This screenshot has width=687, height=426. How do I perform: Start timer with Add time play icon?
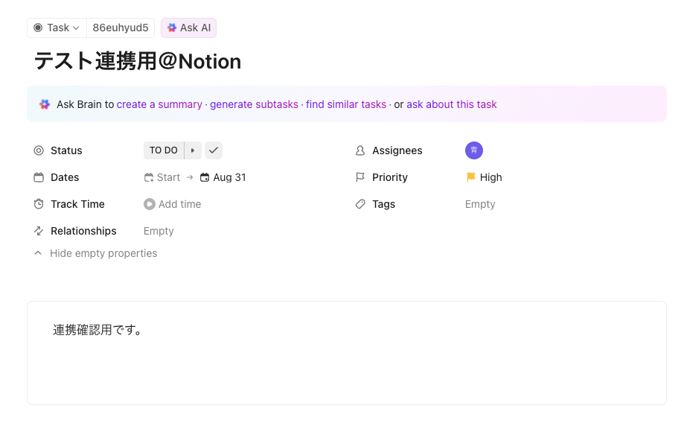(150, 204)
